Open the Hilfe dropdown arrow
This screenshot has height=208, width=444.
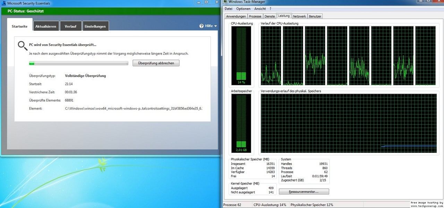[x=215, y=26]
